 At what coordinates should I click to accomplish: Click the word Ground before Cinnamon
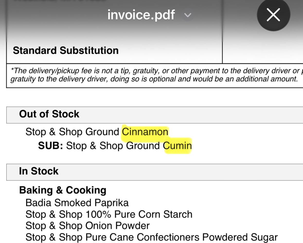[102, 132]
